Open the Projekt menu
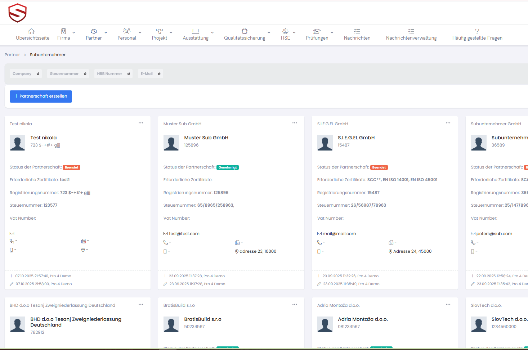Image resolution: width=528 pixels, height=350 pixels. (x=160, y=35)
